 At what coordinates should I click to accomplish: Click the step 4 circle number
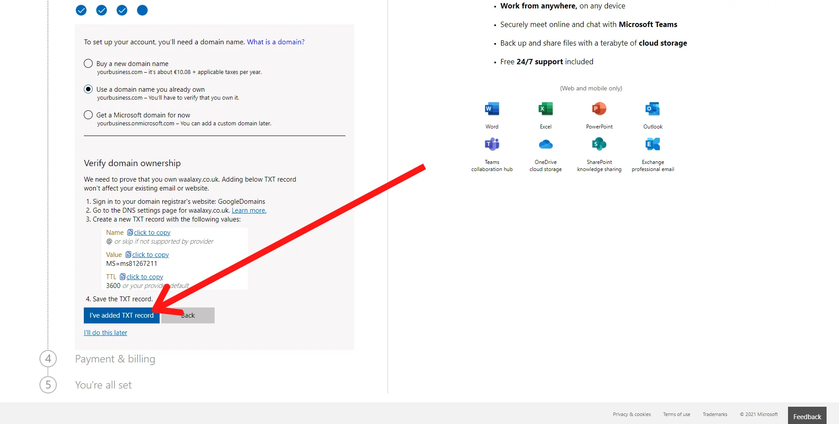[x=48, y=358]
